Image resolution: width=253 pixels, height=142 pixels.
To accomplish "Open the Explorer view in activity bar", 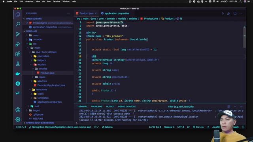I will click(18, 15).
